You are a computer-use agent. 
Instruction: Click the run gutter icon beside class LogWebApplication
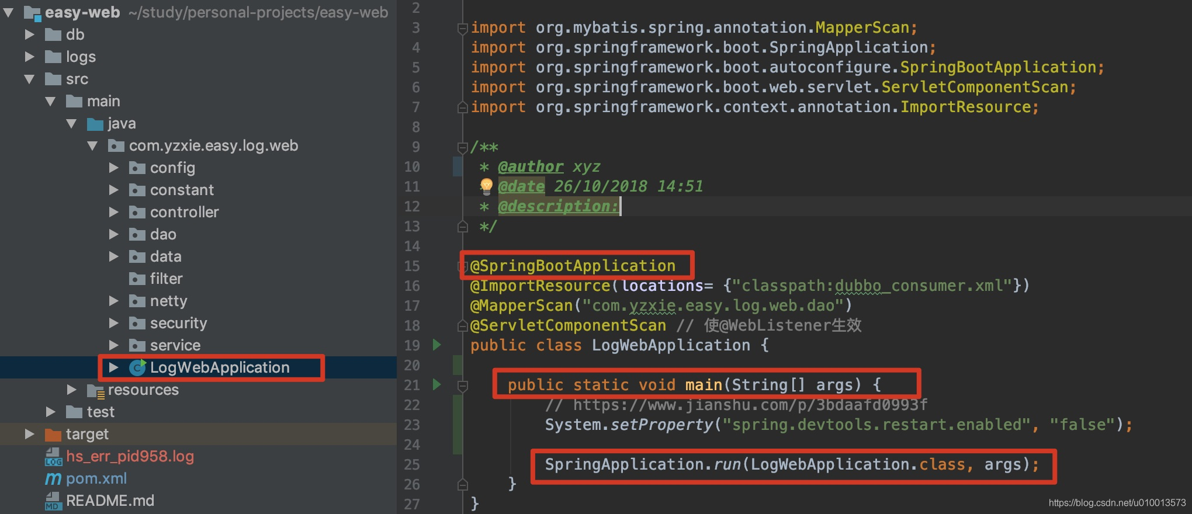pyautogui.click(x=436, y=345)
